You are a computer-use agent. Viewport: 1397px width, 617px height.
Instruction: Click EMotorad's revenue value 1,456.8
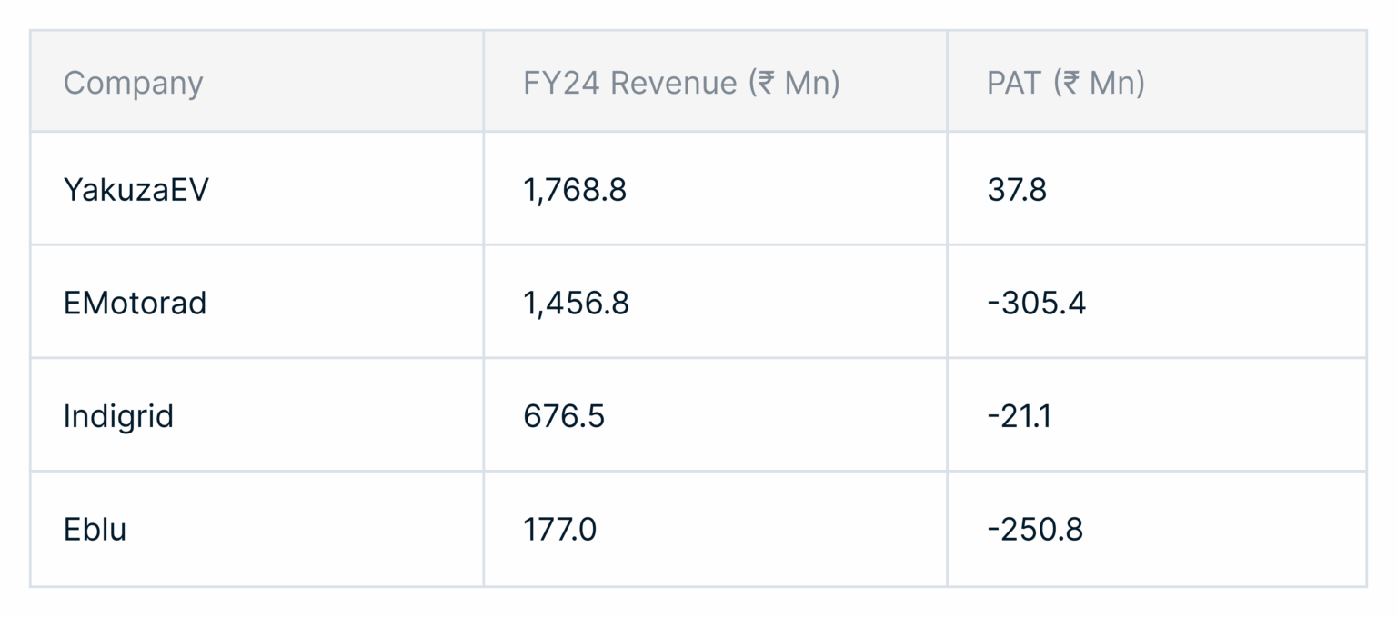(x=576, y=302)
